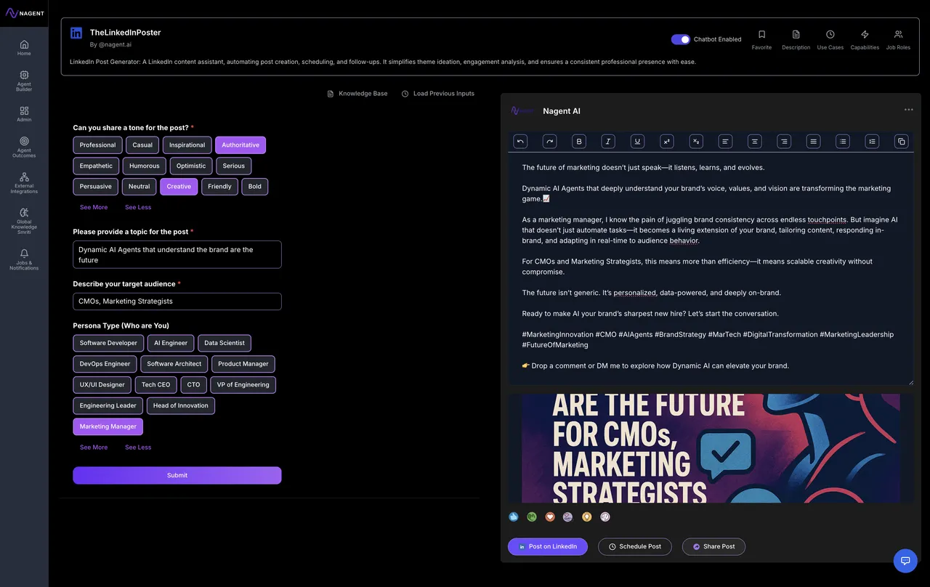Select the Professional tone

click(97, 145)
